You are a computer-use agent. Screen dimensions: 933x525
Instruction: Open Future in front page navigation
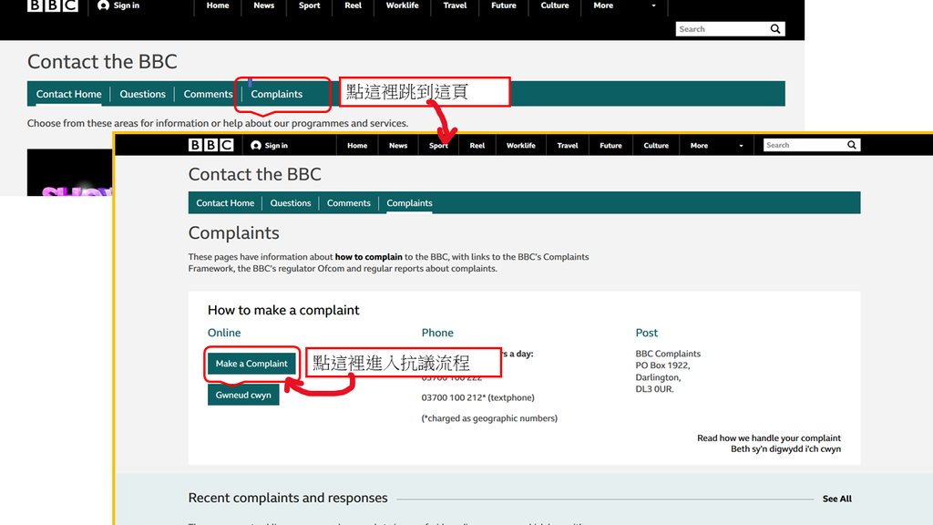click(x=610, y=145)
